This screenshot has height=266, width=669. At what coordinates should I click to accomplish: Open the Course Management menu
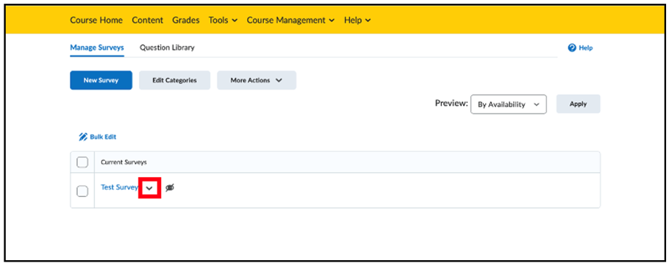click(290, 20)
